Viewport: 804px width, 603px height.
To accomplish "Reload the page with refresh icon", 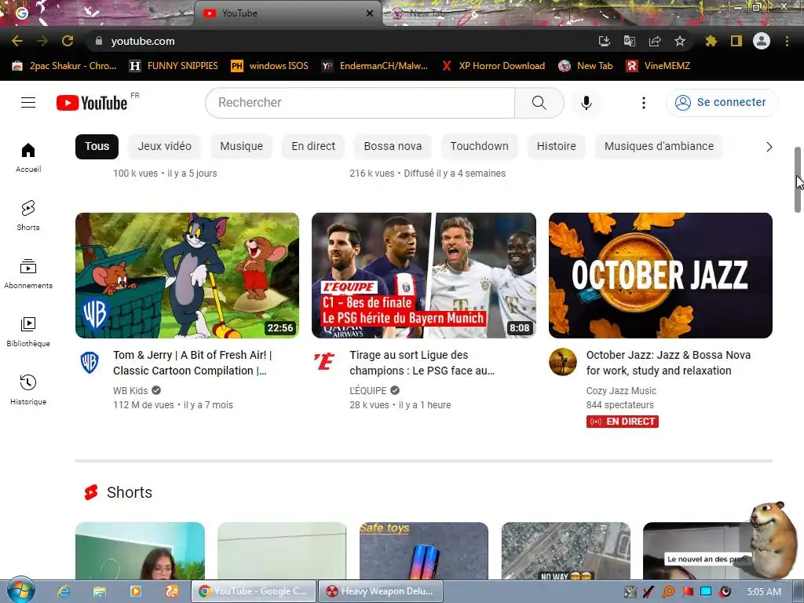I will point(68,41).
